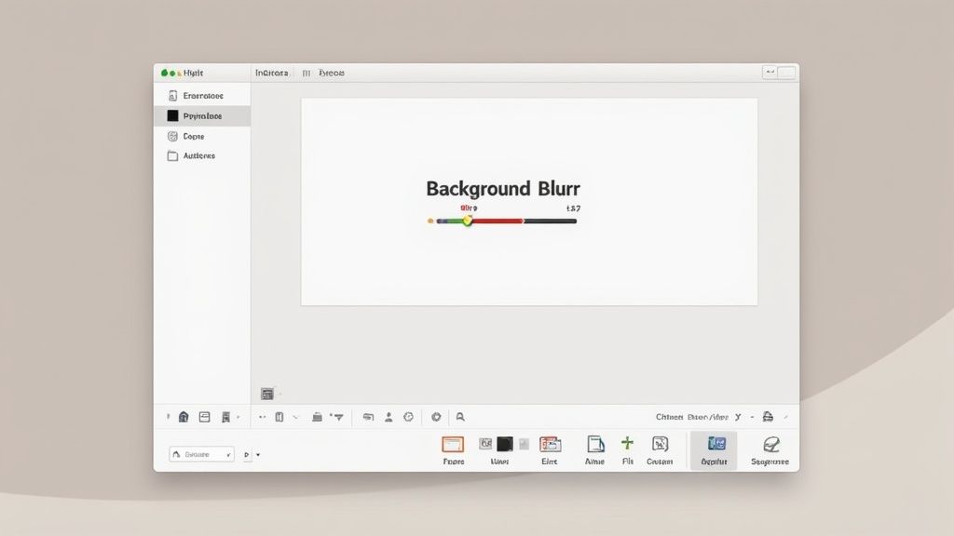The image size is (954, 536).
Task: Click the home icon in the toolbar
Action: click(x=184, y=418)
